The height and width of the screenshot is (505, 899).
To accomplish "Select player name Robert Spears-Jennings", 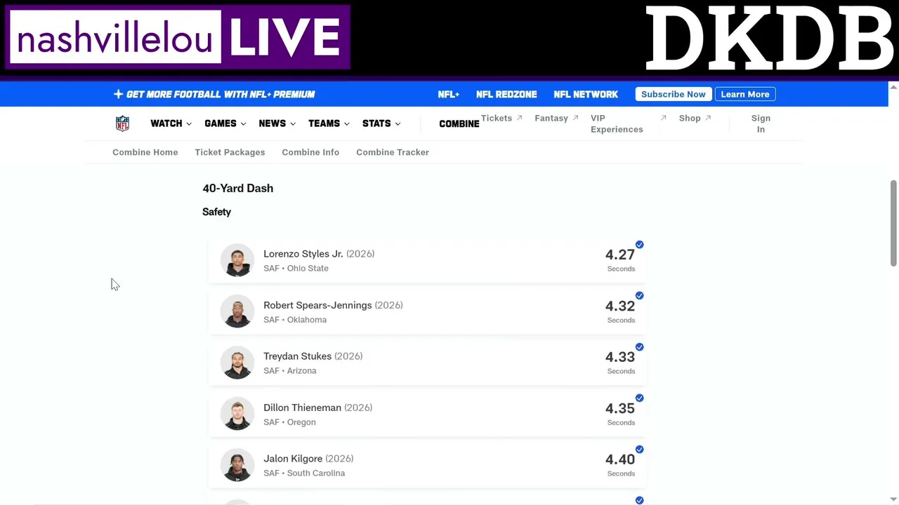I will (x=317, y=305).
